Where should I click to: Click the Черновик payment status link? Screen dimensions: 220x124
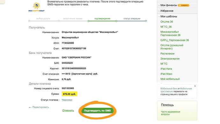pyautogui.click(x=67, y=100)
